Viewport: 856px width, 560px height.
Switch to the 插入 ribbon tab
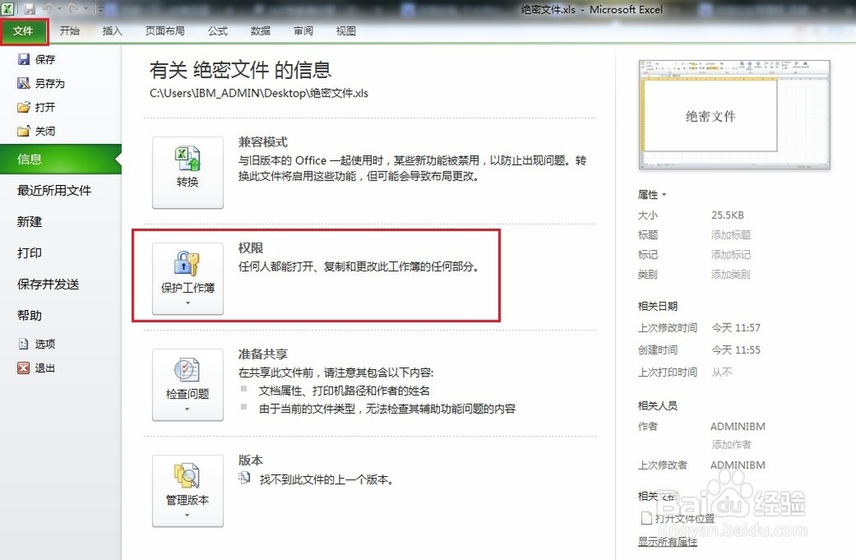pos(112,31)
